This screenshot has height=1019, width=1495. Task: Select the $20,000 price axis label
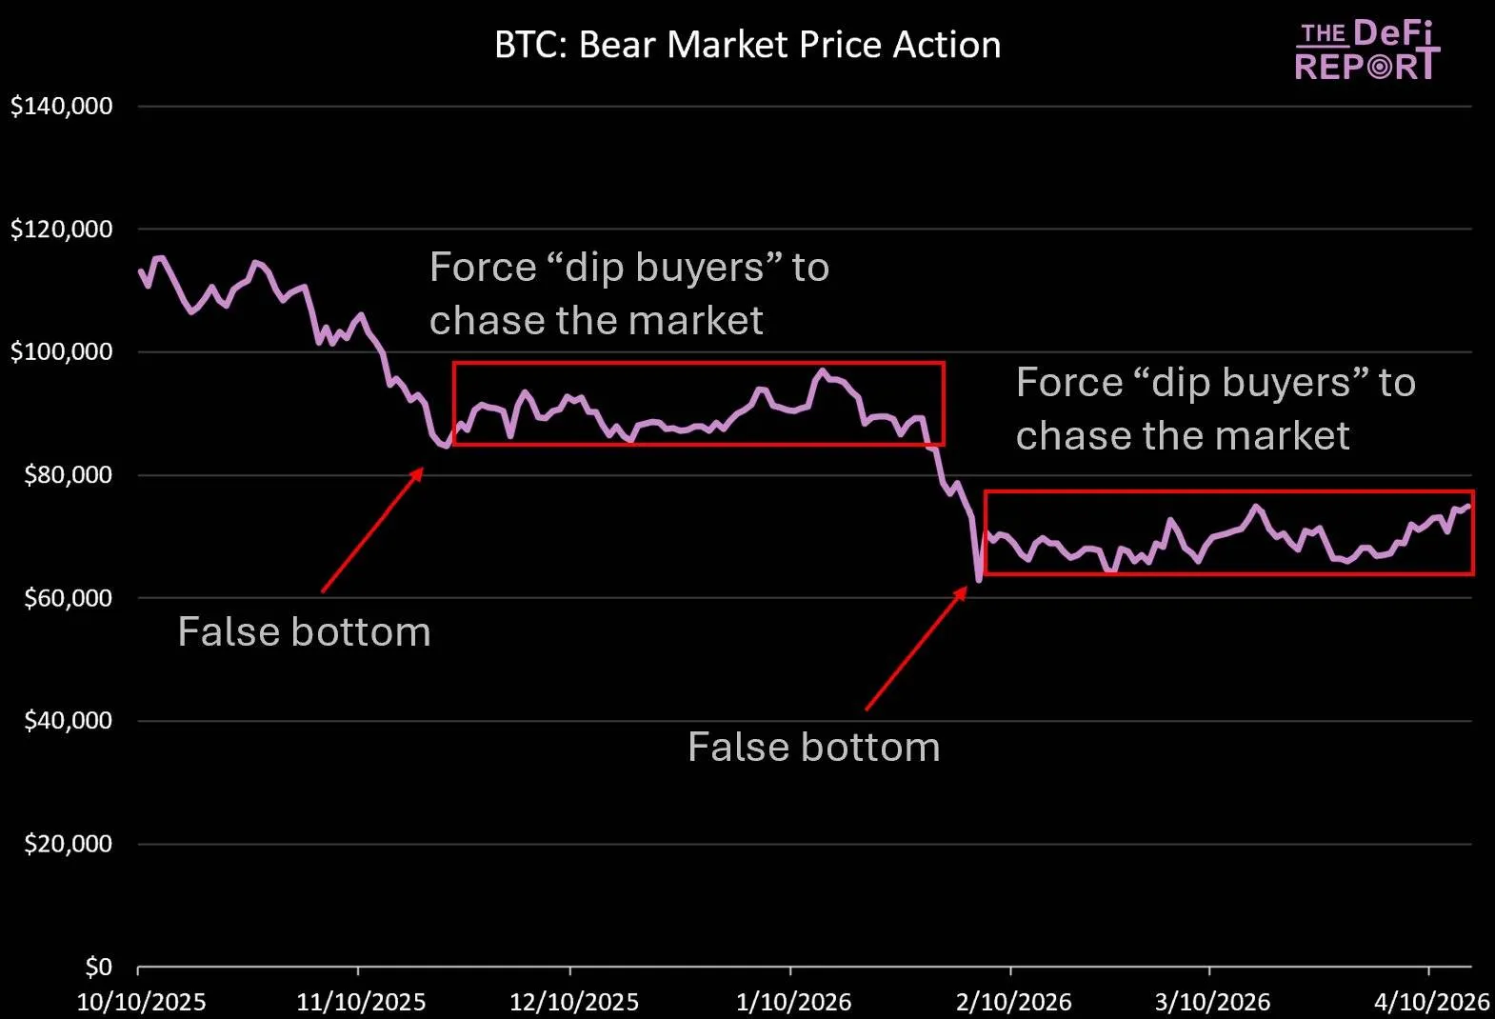pos(68,844)
